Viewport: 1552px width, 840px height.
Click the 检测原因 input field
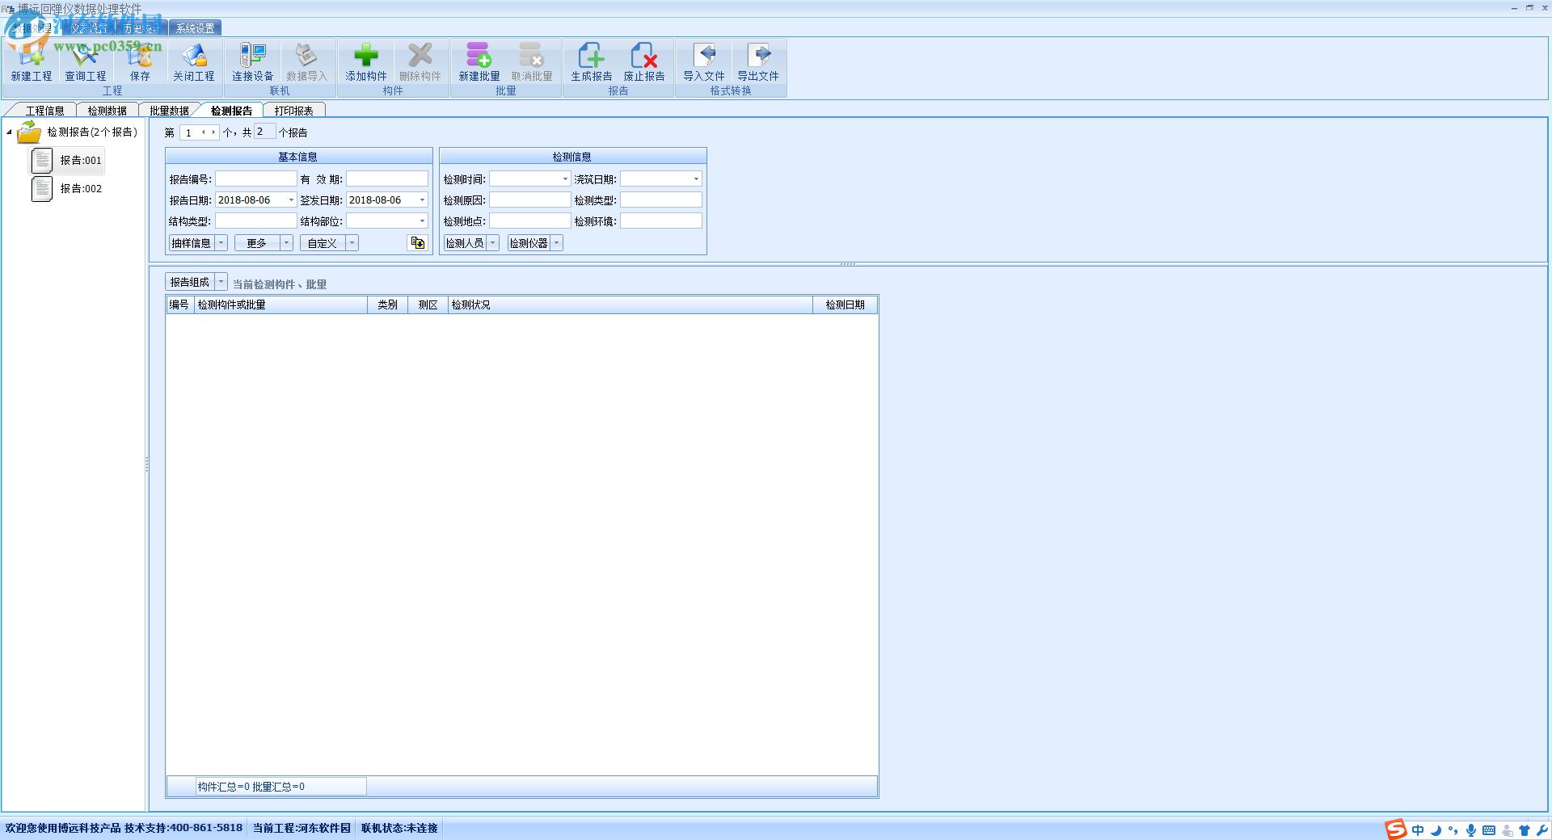pos(529,199)
